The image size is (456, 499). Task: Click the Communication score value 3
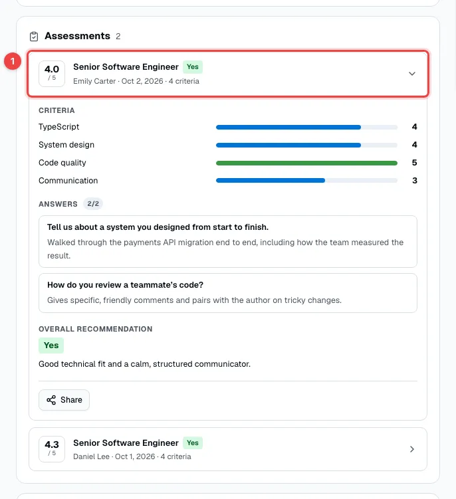pyautogui.click(x=414, y=181)
